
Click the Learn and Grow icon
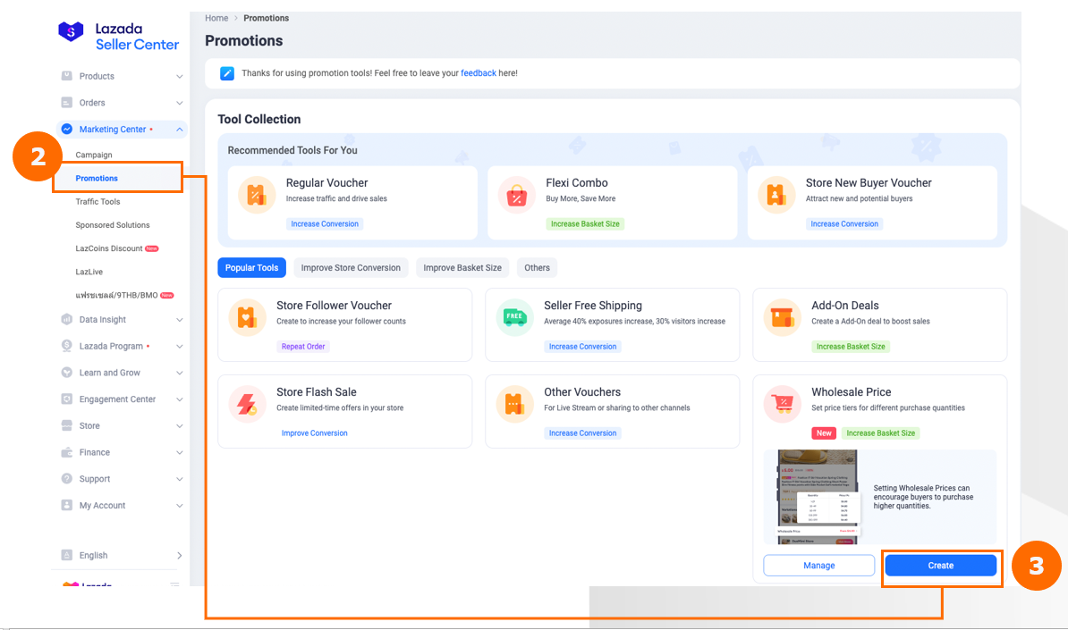tap(67, 372)
